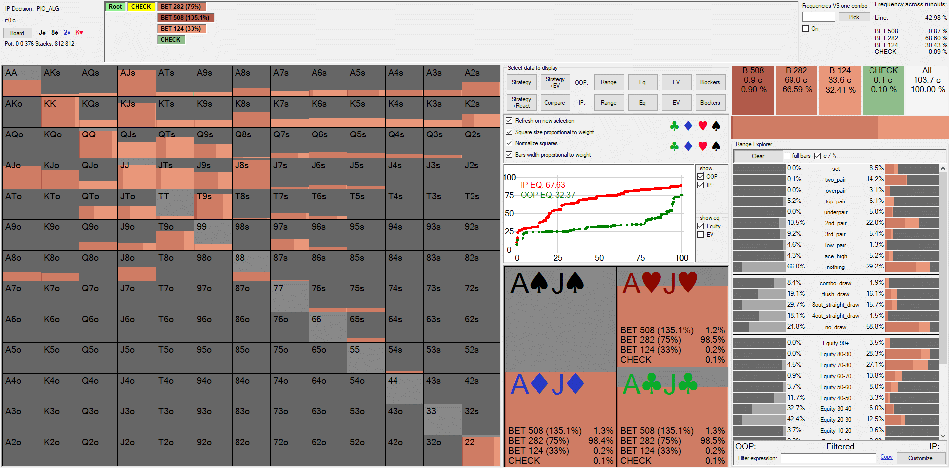This screenshot has height=468, width=949.
Task: Select BET 282 (75%) tree node
Action: tap(181, 7)
